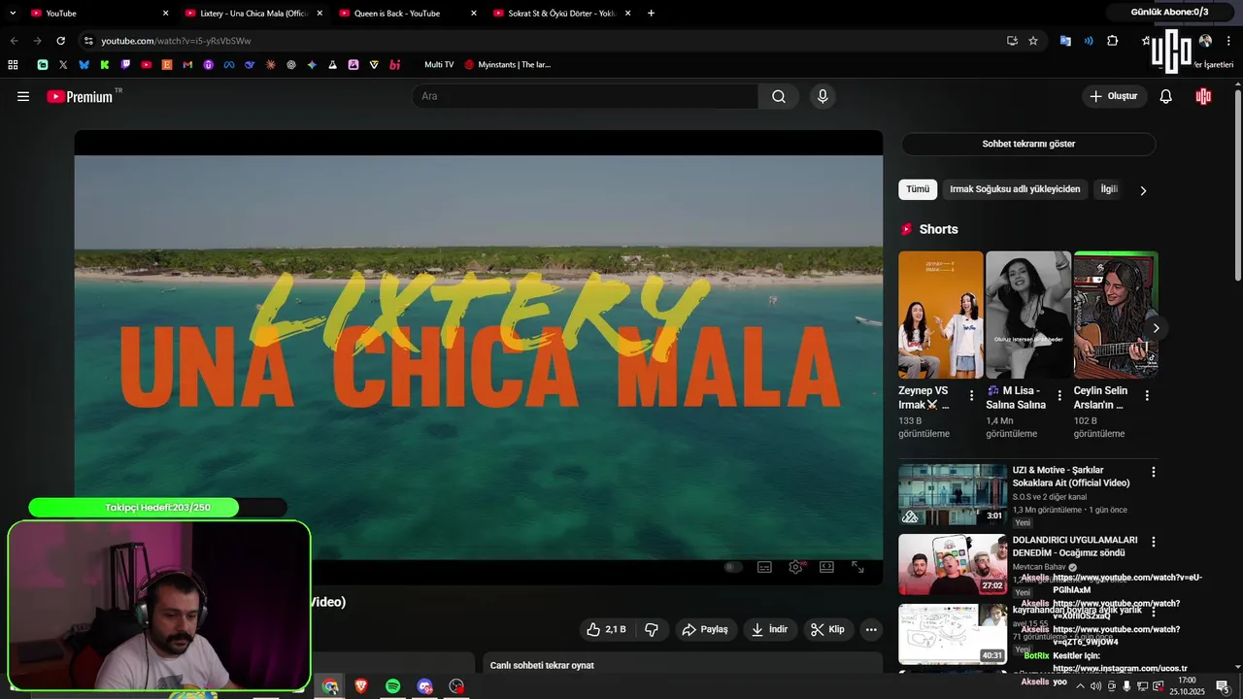The width and height of the screenshot is (1243, 699).
Task: Open options for DOLANDIRICI UYGULAMALARI video
Action: pyautogui.click(x=1154, y=542)
